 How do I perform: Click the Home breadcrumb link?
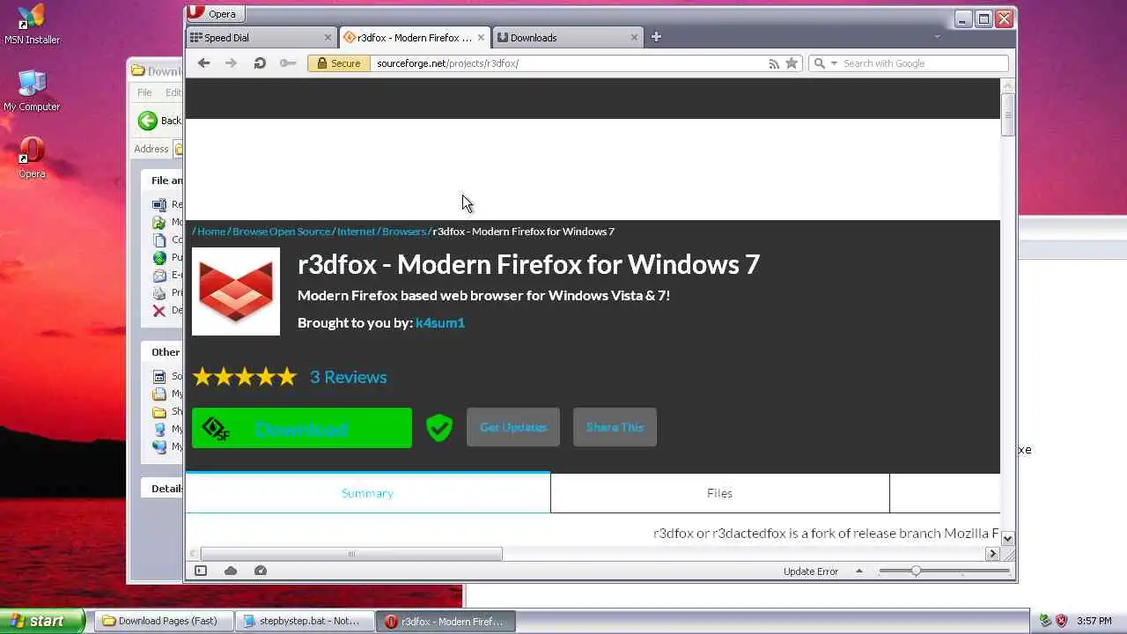[211, 232]
